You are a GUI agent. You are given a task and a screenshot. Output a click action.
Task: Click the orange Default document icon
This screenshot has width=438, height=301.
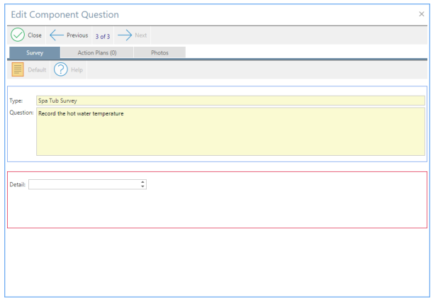tap(18, 69)
